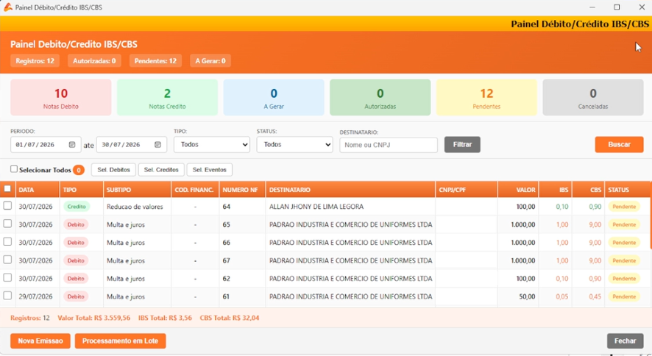The height and width of the screenshot is (356, 652).
Task: Minimize the Painel Débito/Crédito window
Action: point(592,7)
